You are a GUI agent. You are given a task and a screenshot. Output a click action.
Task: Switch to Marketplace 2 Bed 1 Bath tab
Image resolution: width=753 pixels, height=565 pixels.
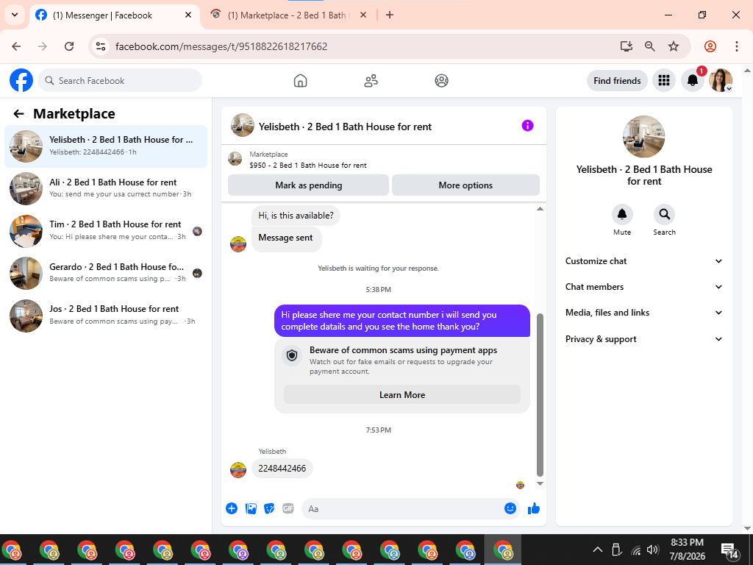point(288,15)
